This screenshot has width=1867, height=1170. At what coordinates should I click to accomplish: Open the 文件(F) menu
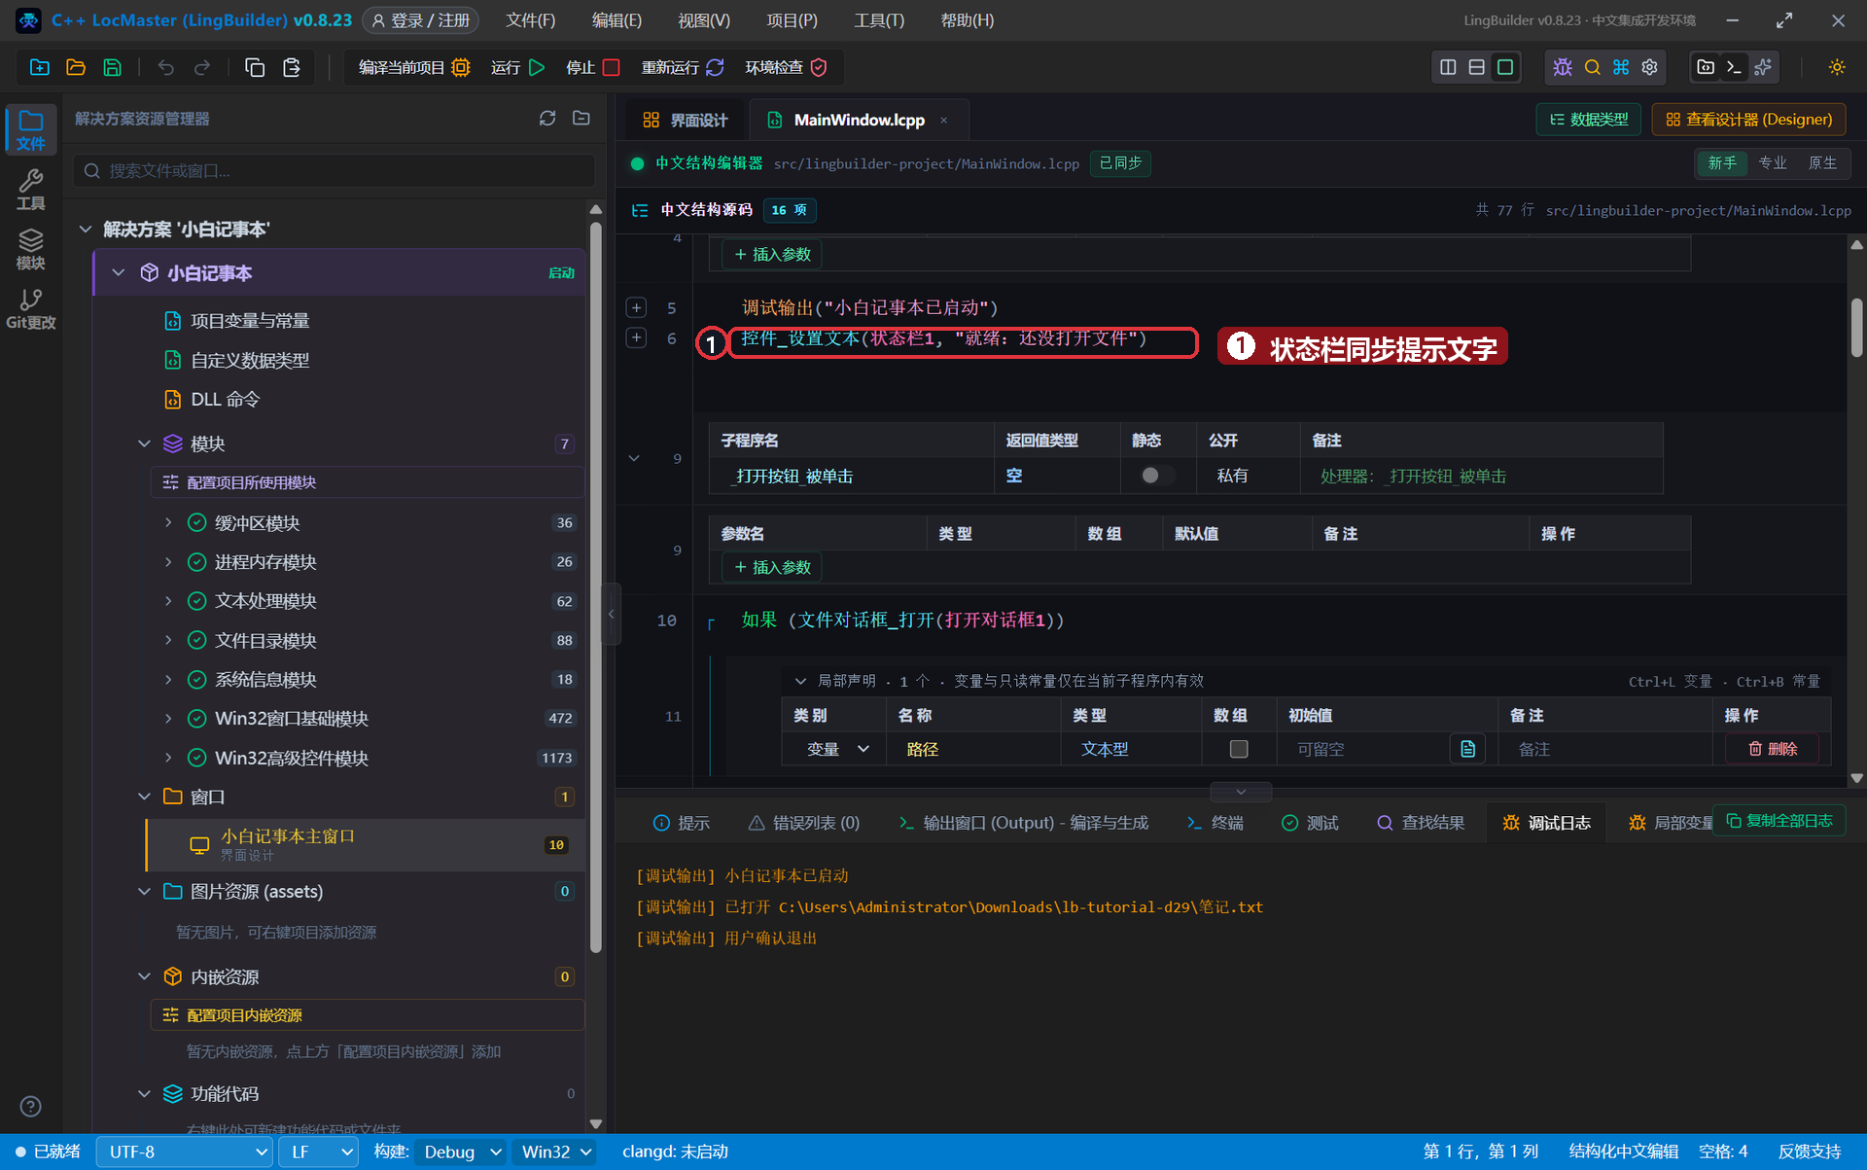tap(531, 20)
